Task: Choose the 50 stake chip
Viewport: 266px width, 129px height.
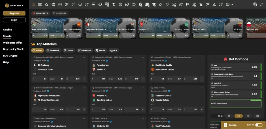Action: [x=248, y=116]
